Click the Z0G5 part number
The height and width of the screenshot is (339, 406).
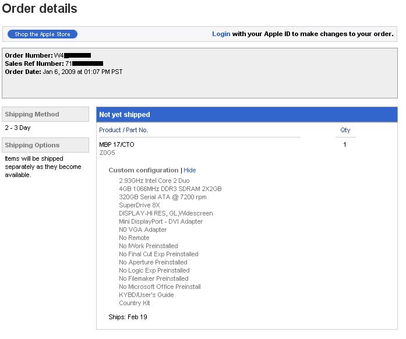107,153
